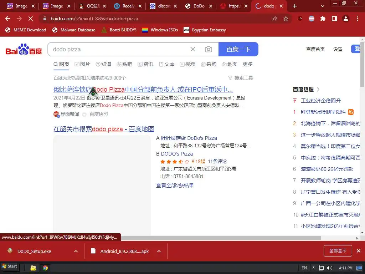Select the 知道 search tab

click(104, 64)
